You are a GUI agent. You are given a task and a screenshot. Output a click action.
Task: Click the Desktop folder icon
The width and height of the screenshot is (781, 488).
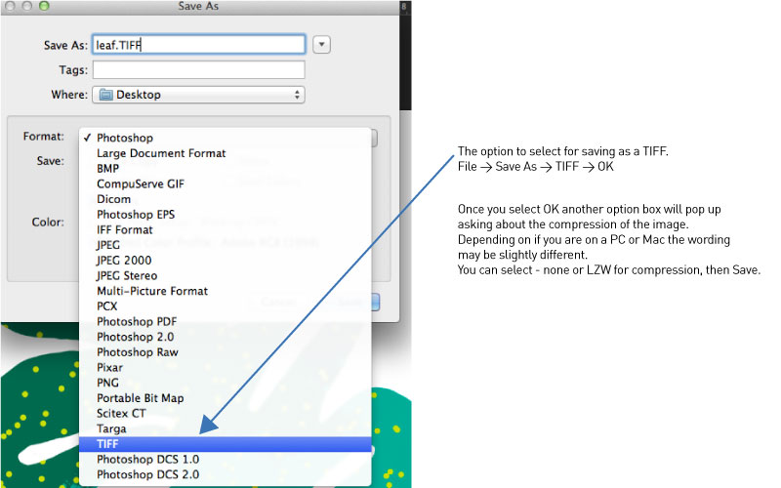click(x=105, y=95)
